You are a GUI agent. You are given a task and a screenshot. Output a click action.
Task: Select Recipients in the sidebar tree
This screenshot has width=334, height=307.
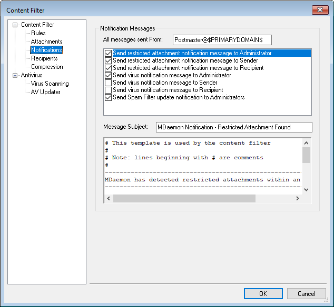[44, 58]
